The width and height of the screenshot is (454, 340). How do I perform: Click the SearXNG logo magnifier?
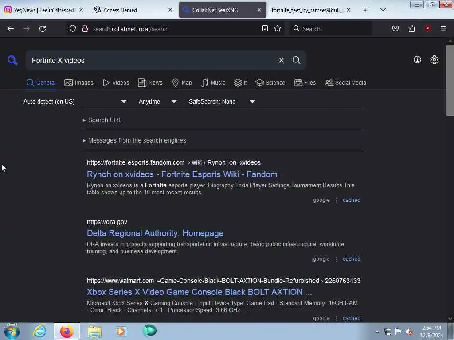(x=12, y=60)
